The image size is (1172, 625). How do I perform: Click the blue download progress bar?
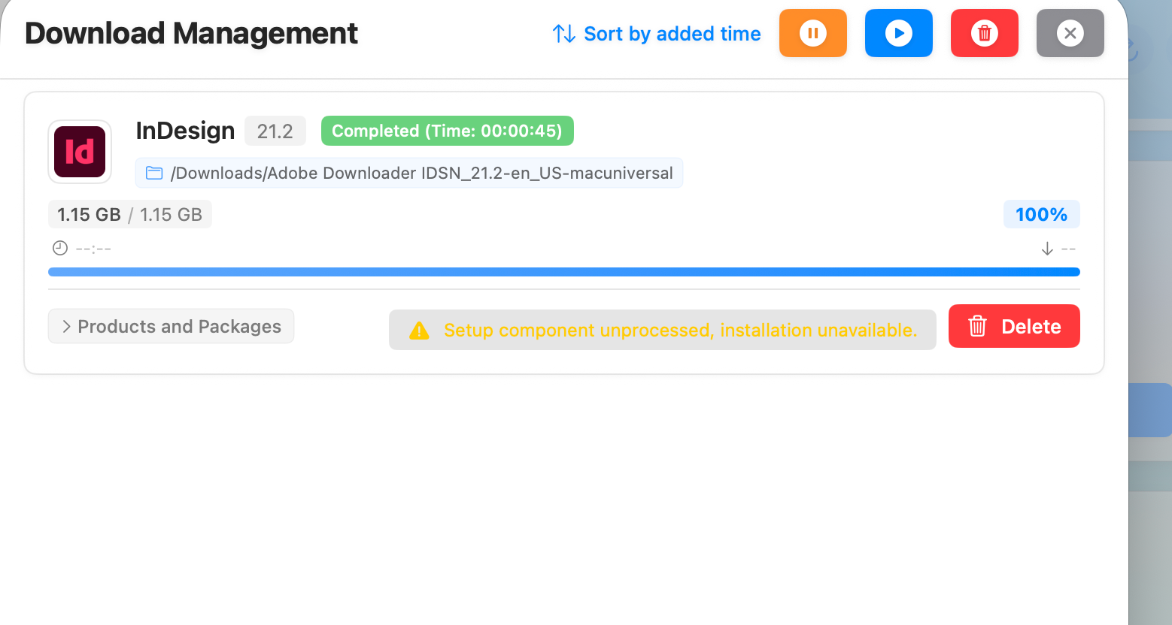[564, 272]
